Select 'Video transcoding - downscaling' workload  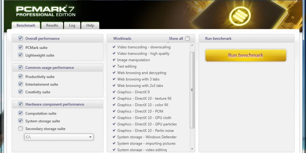[x=144, y=47]
